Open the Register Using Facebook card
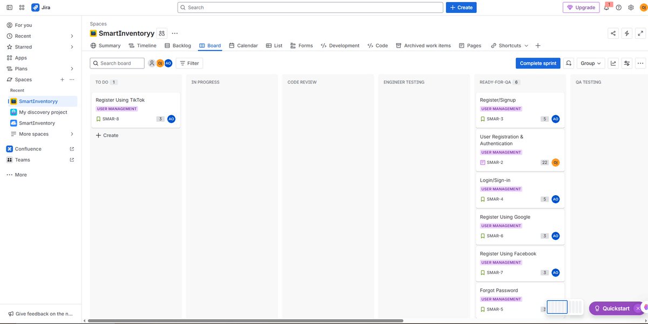Viewport: 648px width, 324px height. [521, 264]
